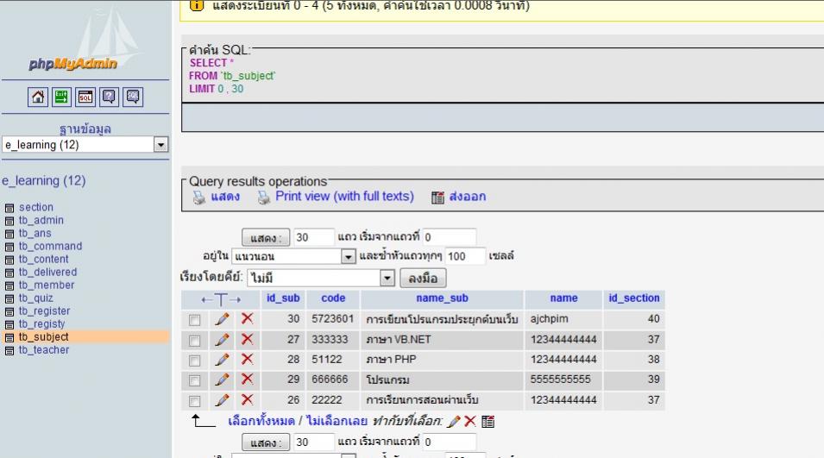Screen dimensions: 824x458
Task: Sort by name_sub column header
Action: pyautogui.click(x=442, y=298)
